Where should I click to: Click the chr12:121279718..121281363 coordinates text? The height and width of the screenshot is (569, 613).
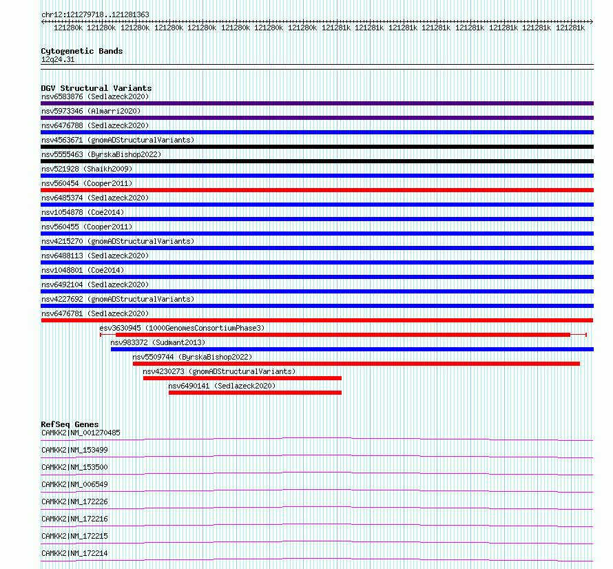tap(95, 14)
